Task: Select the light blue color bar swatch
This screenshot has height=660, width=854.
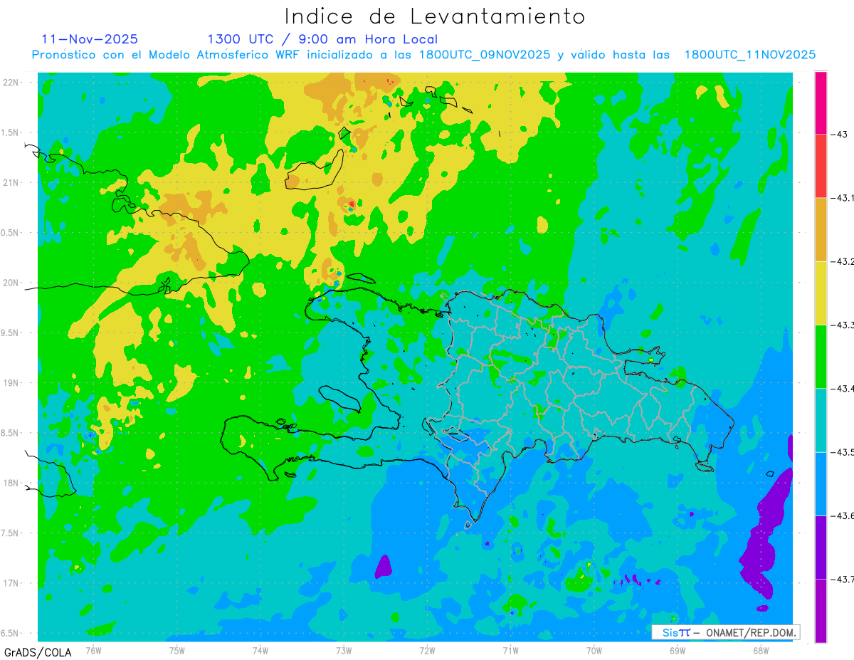Action: tap(821, 483)
